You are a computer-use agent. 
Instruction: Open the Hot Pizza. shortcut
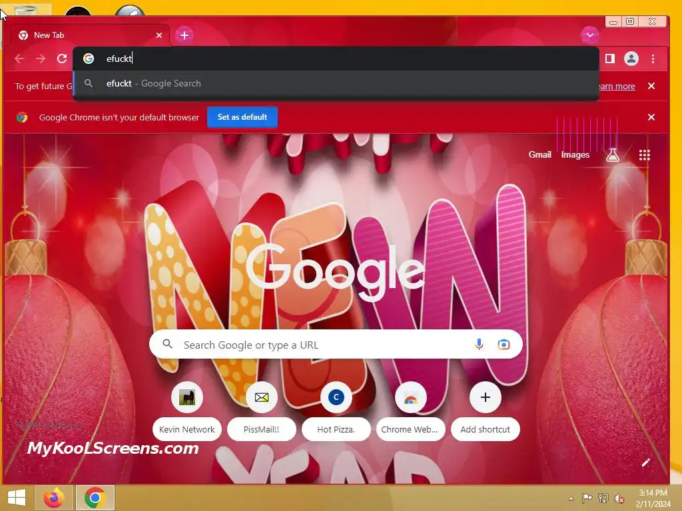pos(336,411)
